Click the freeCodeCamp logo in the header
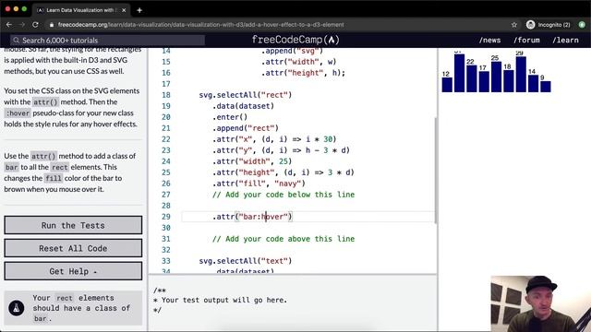The height and width of the screenshot is (332, 591). [295, 40]
